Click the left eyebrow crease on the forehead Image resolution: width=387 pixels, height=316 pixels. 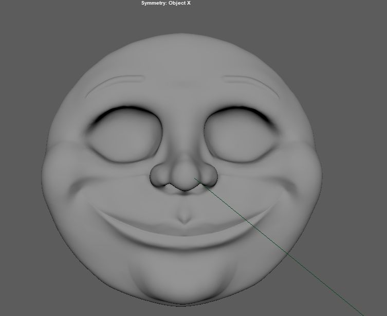114,85
